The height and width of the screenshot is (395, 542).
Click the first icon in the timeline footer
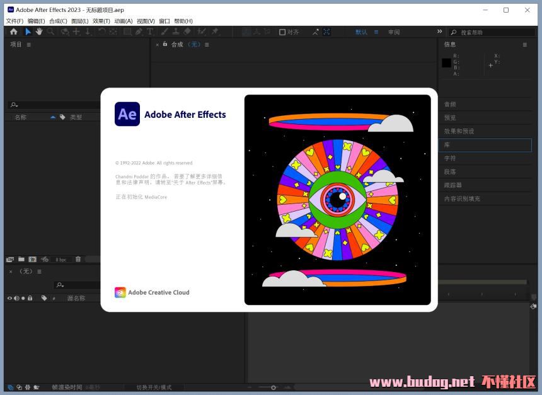tap(10, 387)
